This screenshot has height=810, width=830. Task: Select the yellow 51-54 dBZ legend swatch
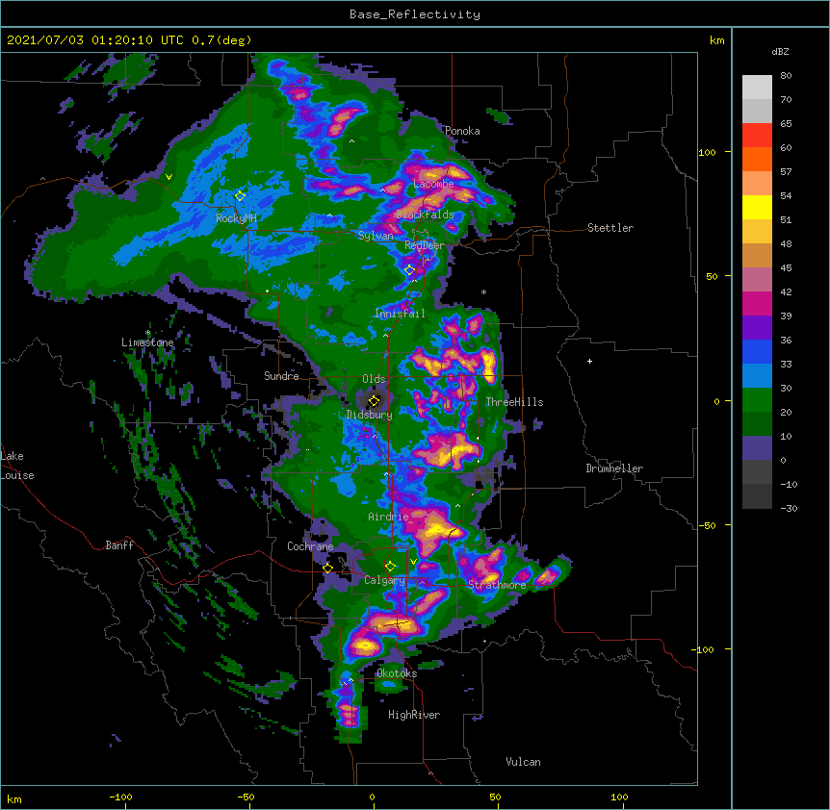point(757,207)
